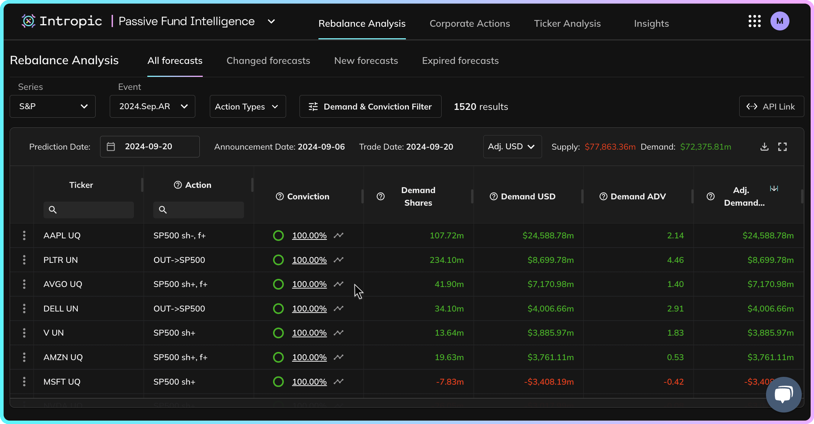Open row menu for PLTR UN
This screenshot has height=424, width=814.
click(24, 260)
